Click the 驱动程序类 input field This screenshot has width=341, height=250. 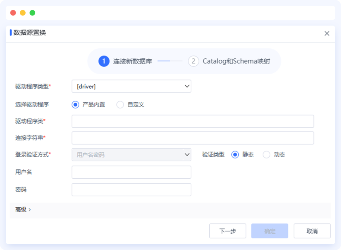pos(193,121)
